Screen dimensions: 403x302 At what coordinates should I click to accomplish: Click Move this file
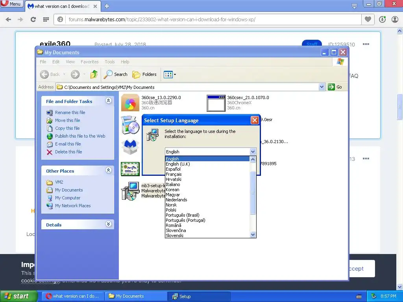tap(67, 120)
